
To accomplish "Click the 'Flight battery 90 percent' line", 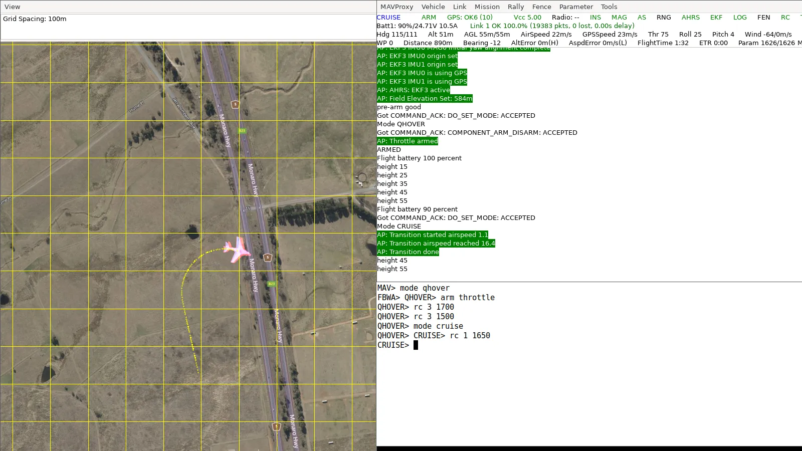I will (418, 209).
